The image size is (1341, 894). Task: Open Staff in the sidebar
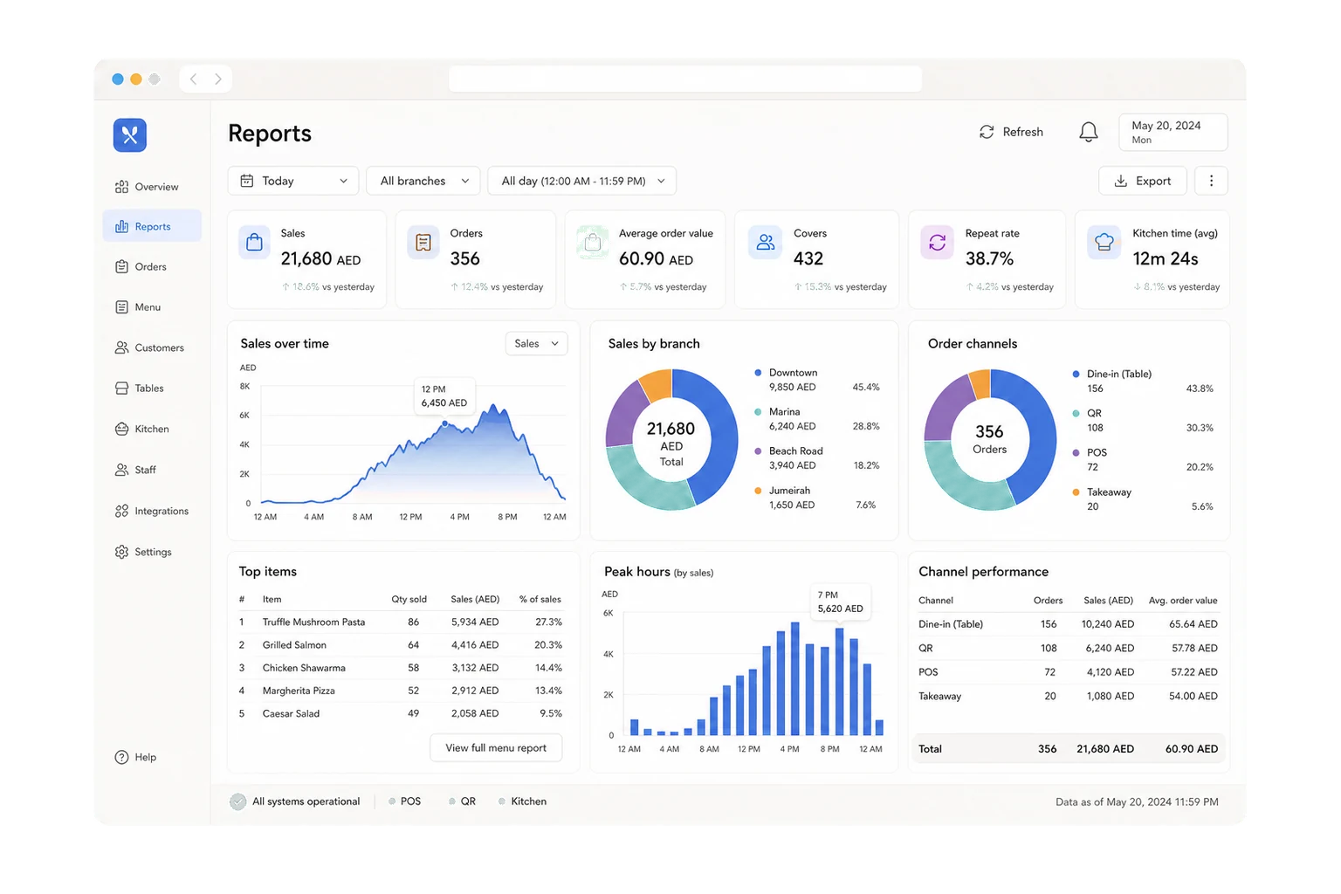click(152, 470)
